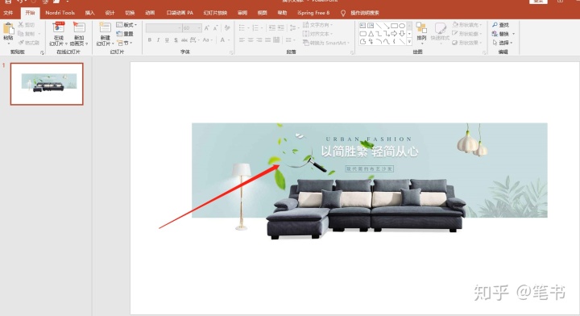The image size is (580, 316).
Task: Toggle Bold formatting
Action: 150,40
